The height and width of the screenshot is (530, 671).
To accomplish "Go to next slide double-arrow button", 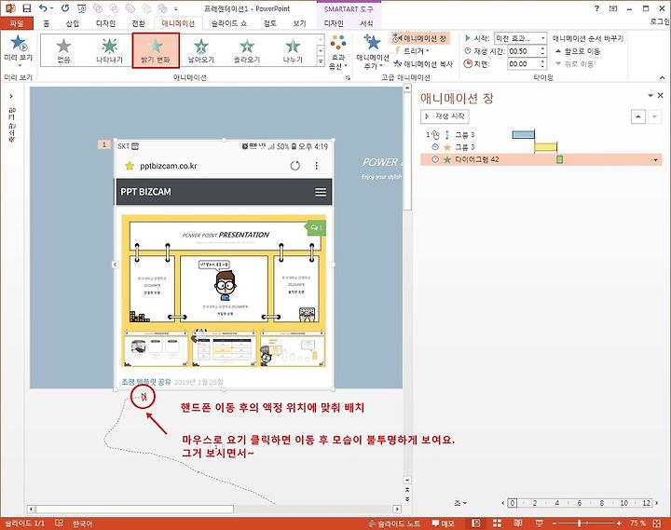I will (407, 498).
